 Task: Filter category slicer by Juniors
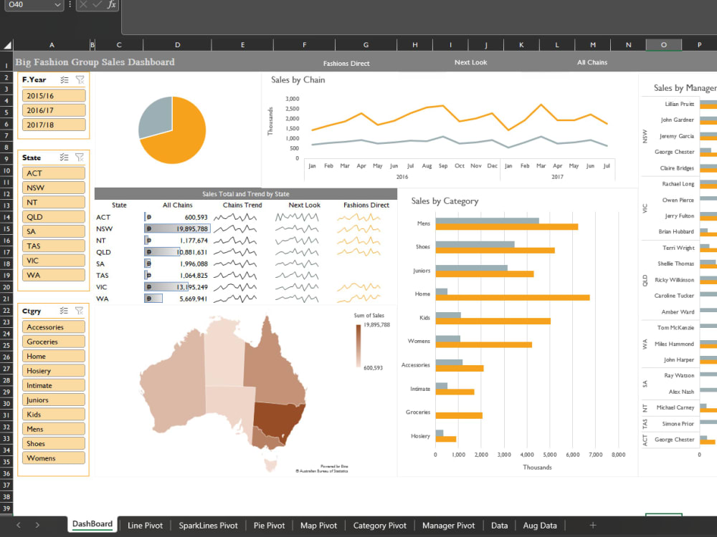[x=54, y=400]
